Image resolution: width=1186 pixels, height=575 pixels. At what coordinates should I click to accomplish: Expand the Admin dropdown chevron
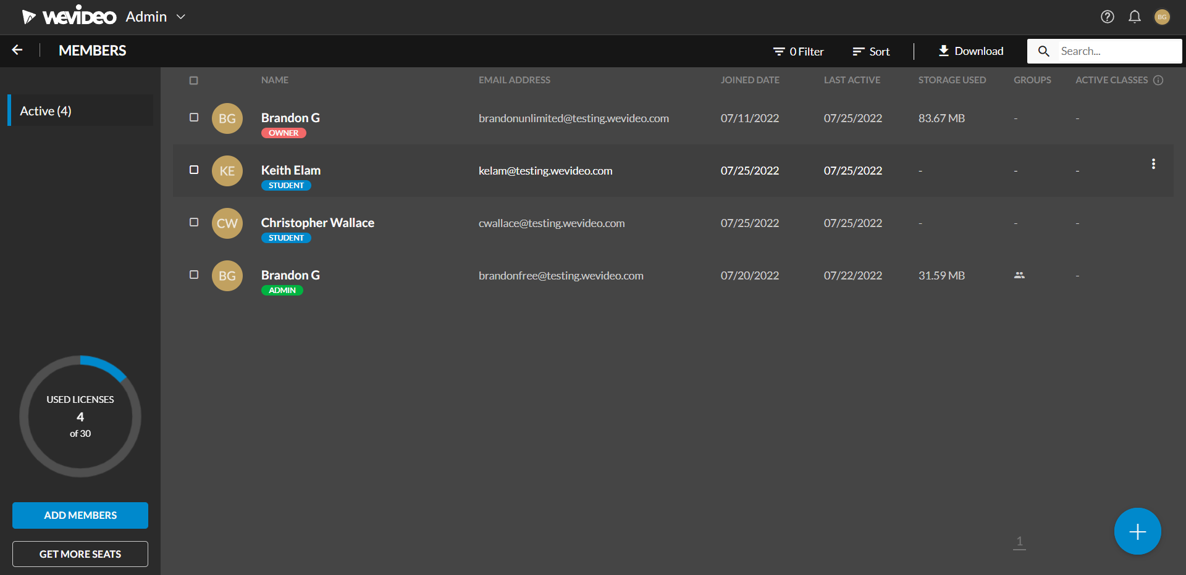click(181, 17)
